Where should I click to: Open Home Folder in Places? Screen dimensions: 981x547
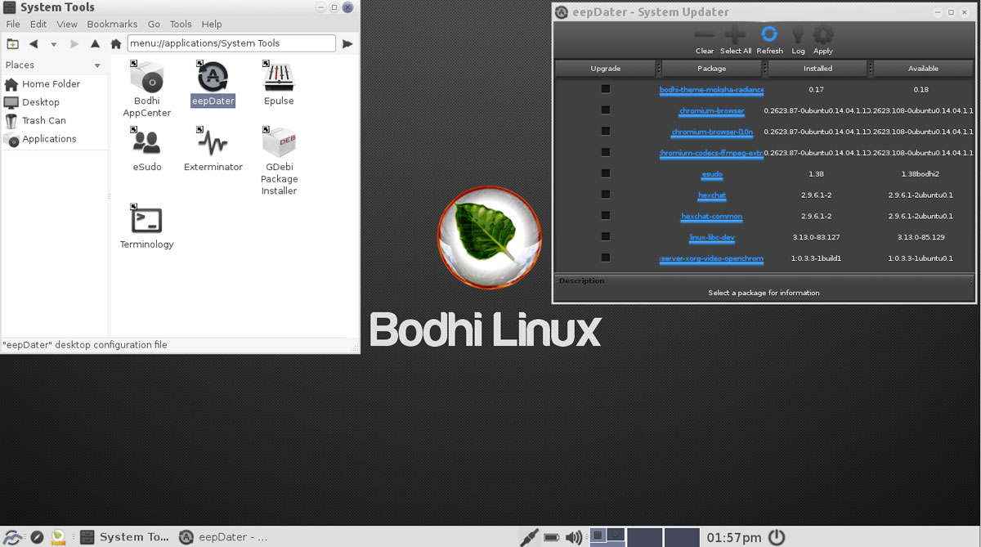click(x=54, y=84)
